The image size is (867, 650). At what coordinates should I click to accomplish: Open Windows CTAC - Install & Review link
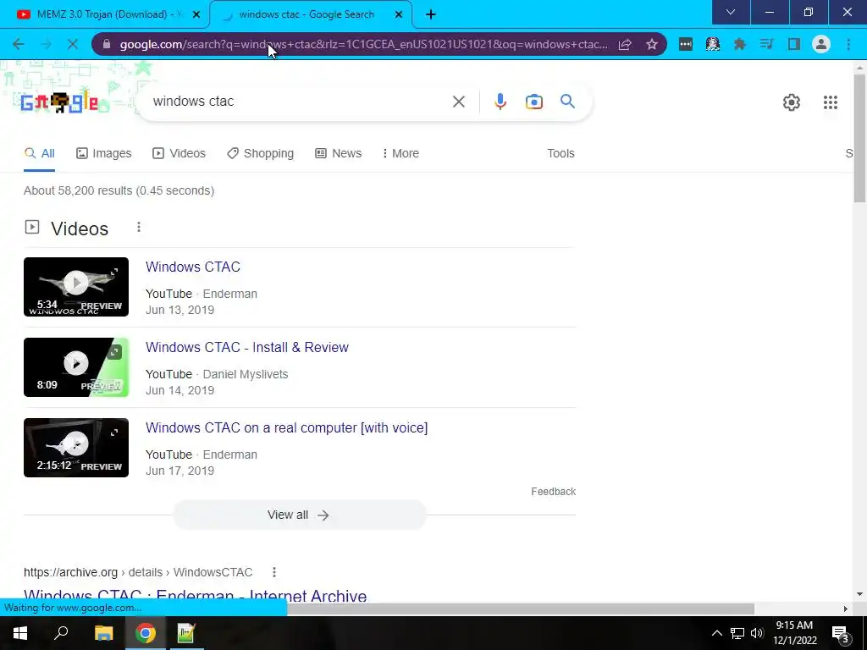click(x=247, y=347)
